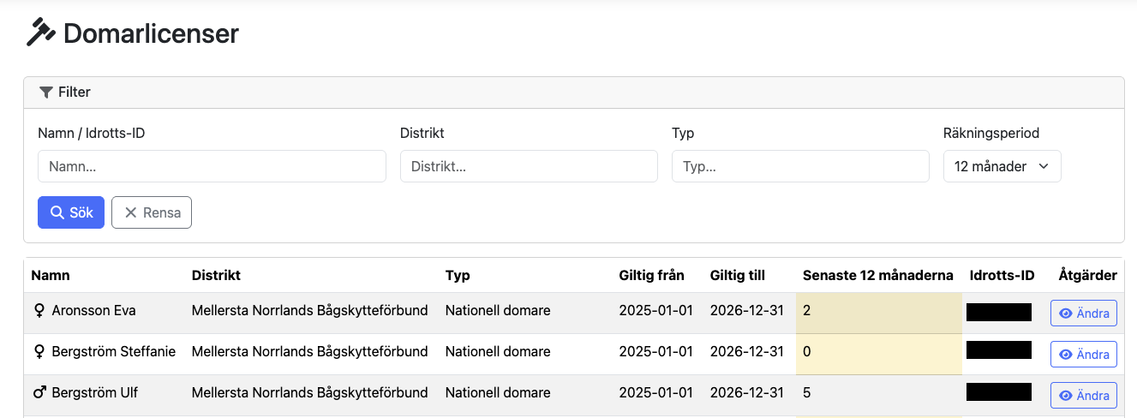Click the Distrikt column header
Image resolution: width=1137 pixels, height=418 pixels.
tap(216, 276)
